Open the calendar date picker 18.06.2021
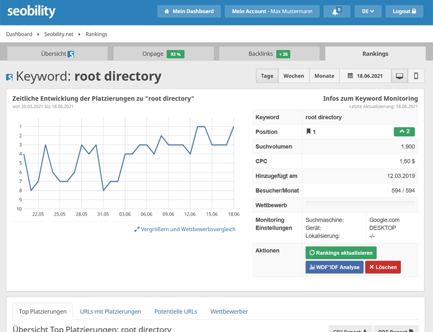The height and width of the screenshot is (332, 433). click(x=365, y=76)
